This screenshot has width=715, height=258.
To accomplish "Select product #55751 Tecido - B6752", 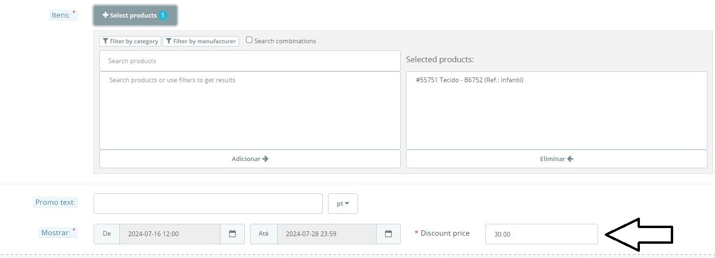I will [469, 80].
